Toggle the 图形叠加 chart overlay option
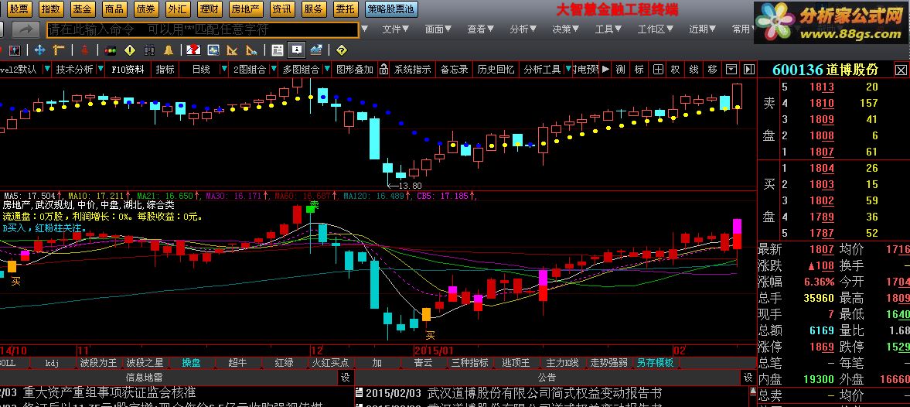The image size is (910, 407). coord(355,70)
